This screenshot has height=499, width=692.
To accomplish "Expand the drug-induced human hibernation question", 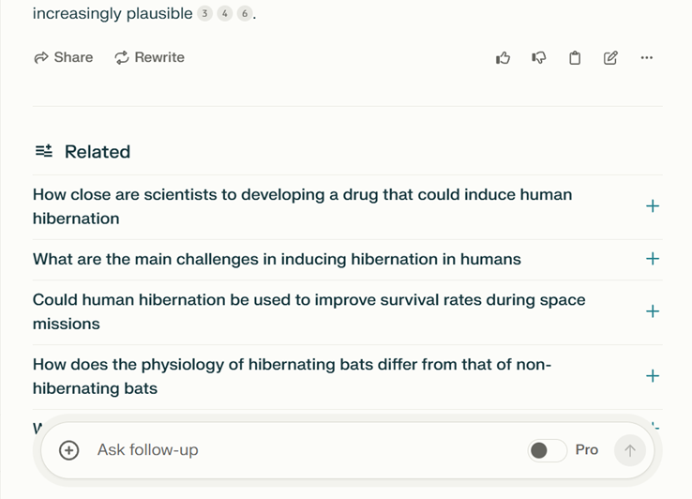I will click(x=653, y=206).
